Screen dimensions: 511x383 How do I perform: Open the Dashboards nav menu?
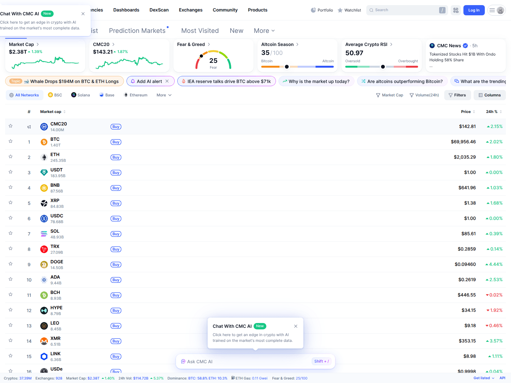pos(126,10)
